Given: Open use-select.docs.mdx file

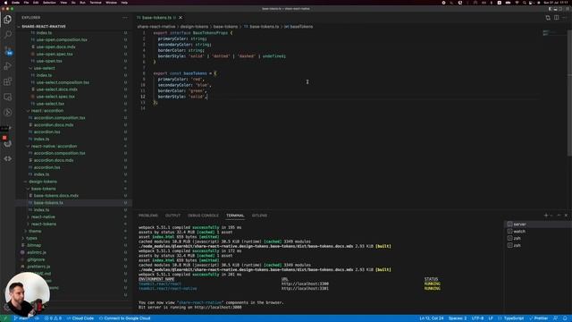Looking at the screenshot, I should pyautogui.click(x=73, y=89).
